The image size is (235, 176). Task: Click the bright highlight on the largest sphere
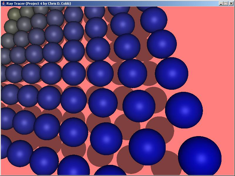coord(201,159)
